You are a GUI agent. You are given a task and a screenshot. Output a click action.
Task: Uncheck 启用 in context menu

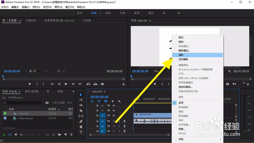coord(197,103)
